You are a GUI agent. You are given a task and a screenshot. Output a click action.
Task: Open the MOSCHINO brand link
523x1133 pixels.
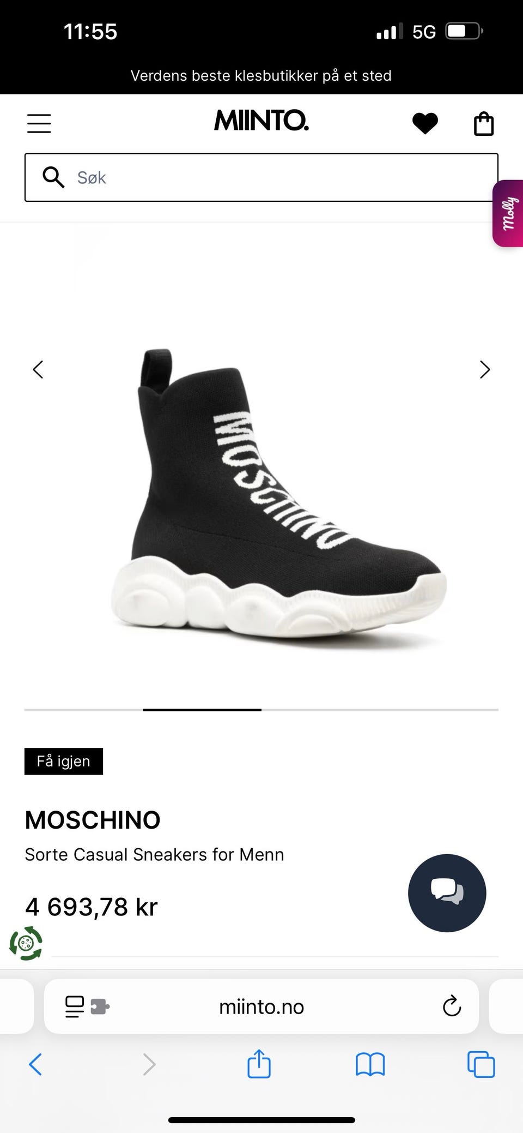click(x=93, y=820)
